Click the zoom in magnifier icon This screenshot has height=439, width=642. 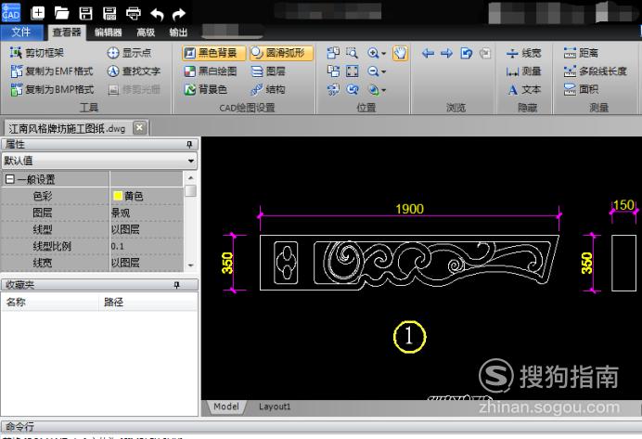pos(373,53)
